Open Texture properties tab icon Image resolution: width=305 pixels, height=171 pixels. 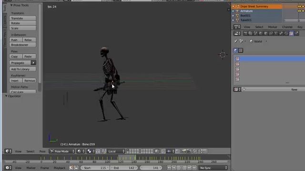click(291, 33)
